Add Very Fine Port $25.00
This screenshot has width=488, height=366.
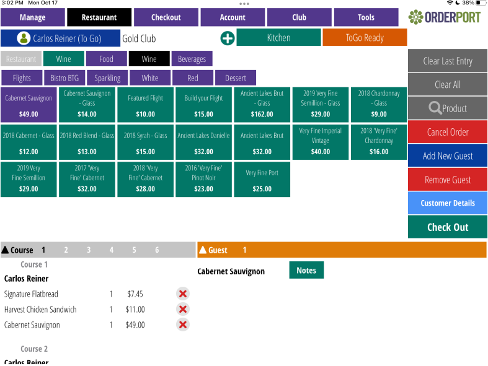pos(262,180)
